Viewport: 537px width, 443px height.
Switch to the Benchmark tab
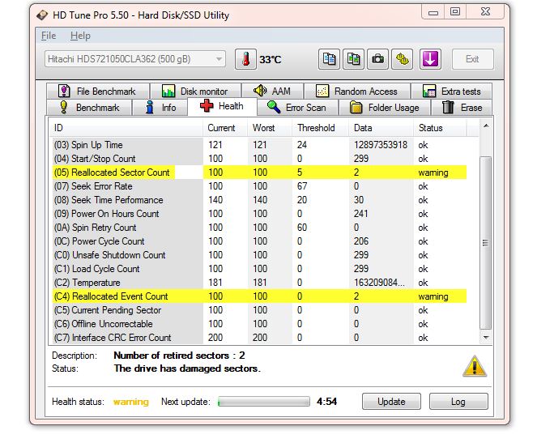click(x=89, y=108)
